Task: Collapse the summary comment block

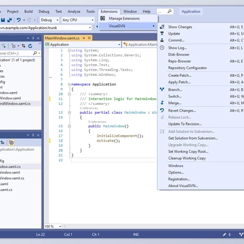Action: click(69, 94)
